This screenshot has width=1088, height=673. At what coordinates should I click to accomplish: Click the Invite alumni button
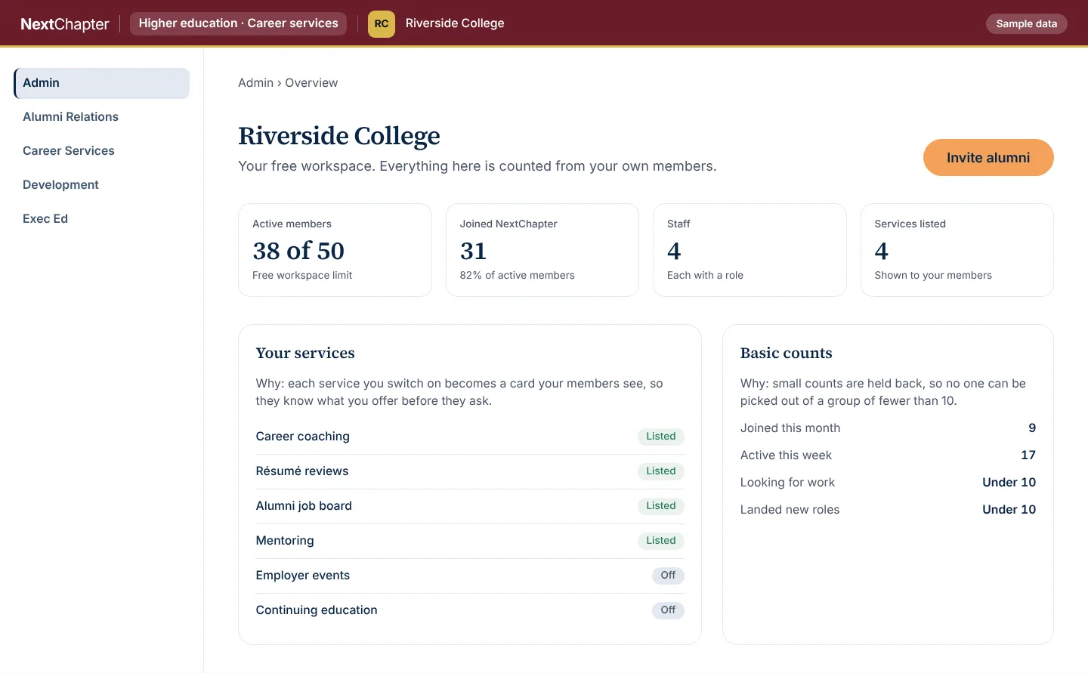(988, 158)
